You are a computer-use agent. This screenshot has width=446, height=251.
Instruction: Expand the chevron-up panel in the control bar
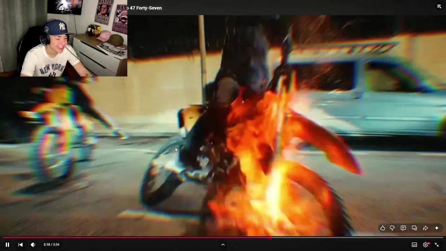(x=223, y=245)
